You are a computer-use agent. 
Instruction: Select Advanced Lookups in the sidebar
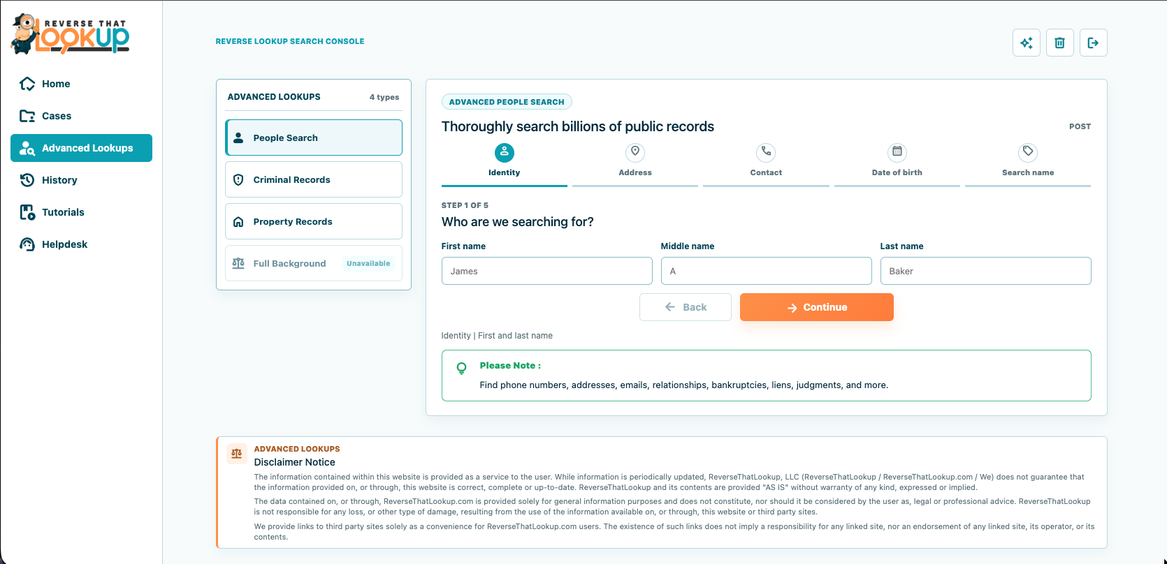pos(81,148)
